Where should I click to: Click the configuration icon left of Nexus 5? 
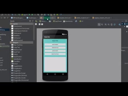point(36,21)
